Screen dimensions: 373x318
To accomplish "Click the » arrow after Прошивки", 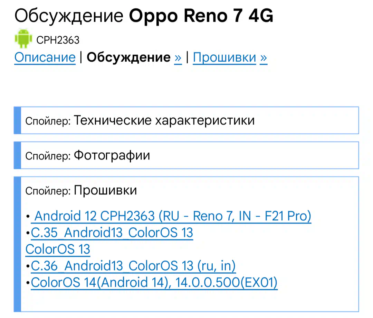I will (264, 57).
